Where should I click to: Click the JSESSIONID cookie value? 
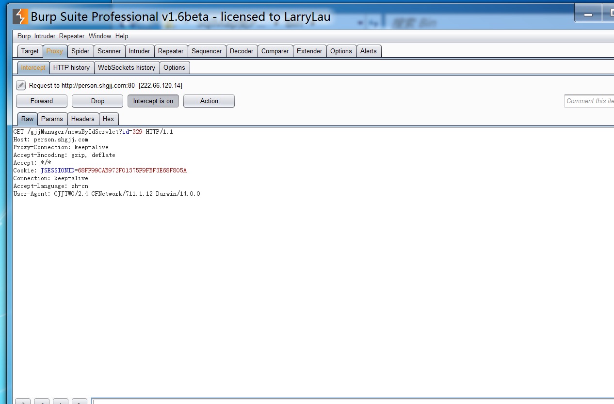click(x=132, y=171)
